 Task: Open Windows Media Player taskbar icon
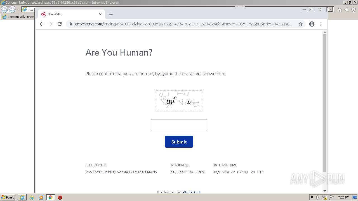(x=41, y=197)
